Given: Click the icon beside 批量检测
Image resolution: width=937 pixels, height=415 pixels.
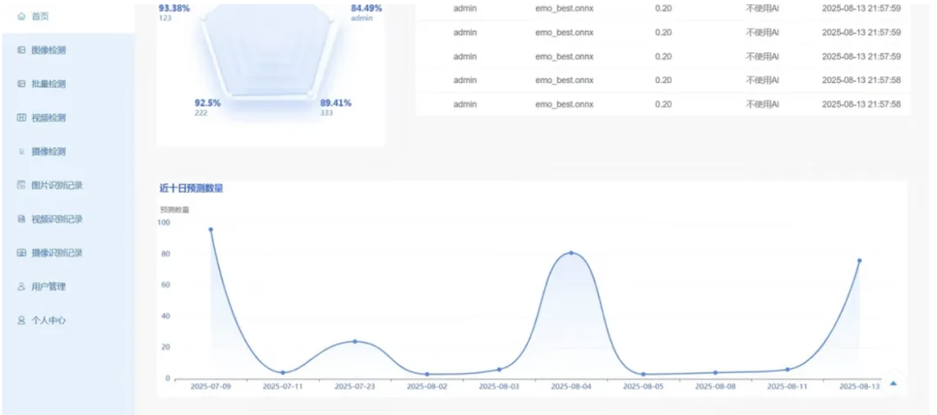Looking at the screenshot, I should point(21,84).
